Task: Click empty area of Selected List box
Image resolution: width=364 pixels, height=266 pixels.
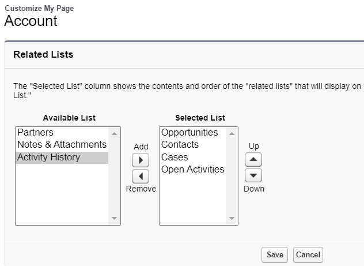Action: (x=193, y=200)
